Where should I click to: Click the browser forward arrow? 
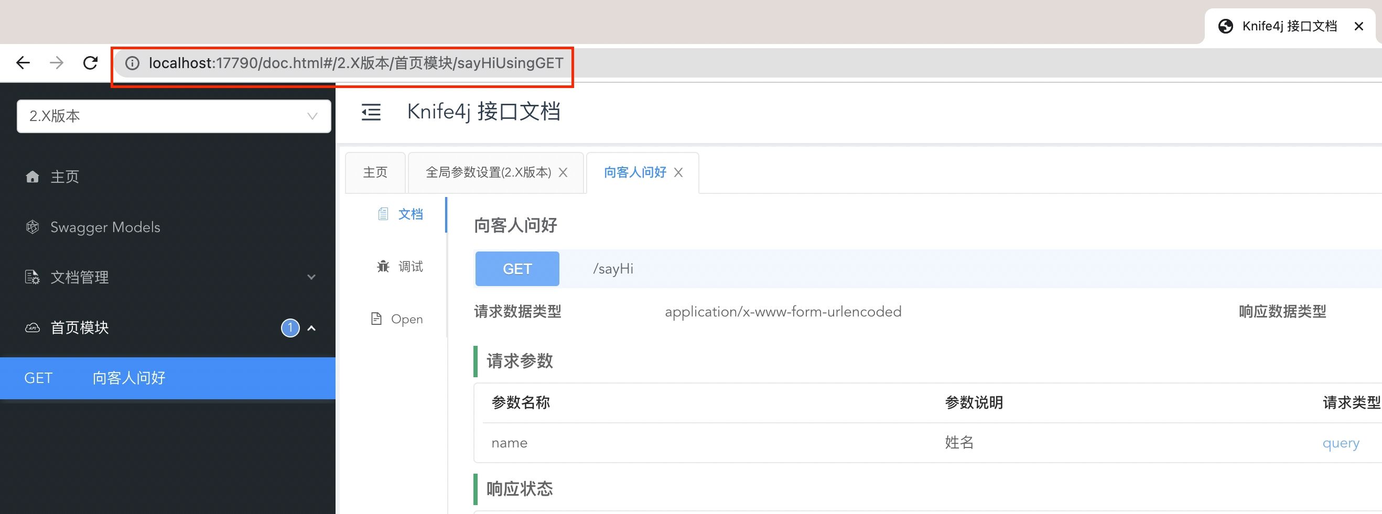click(x=56, y=63)
